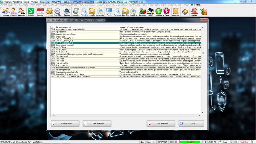The image size is (256, 144).
Task: Open the Equipa. equipment icon
Action: (x=67, y=12)
